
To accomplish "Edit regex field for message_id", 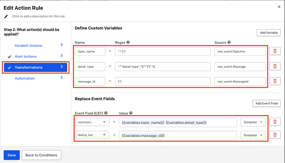I will pos(163,81).
